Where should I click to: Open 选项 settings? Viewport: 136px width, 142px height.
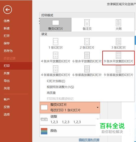[x=16, y=114]
